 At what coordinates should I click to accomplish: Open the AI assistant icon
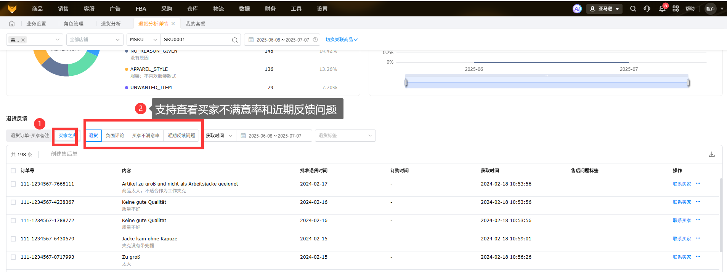[577, 9]
